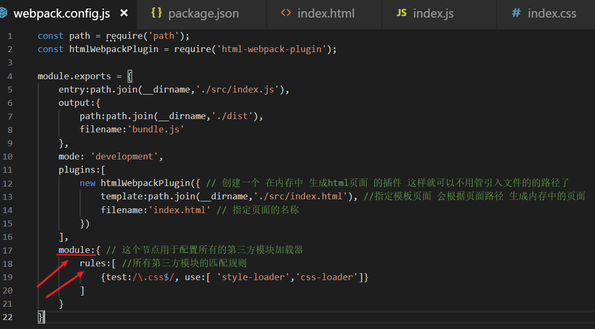Click 'html-webpack-plugin' require string
This screenshot has width=595, height=329.
(271, 49)
